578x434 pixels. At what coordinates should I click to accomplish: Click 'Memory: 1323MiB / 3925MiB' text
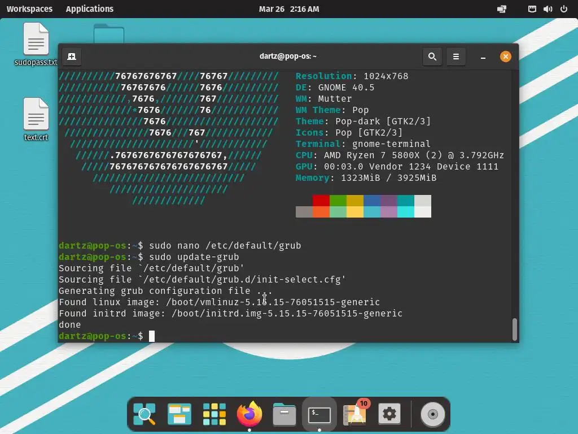point(366,178)
